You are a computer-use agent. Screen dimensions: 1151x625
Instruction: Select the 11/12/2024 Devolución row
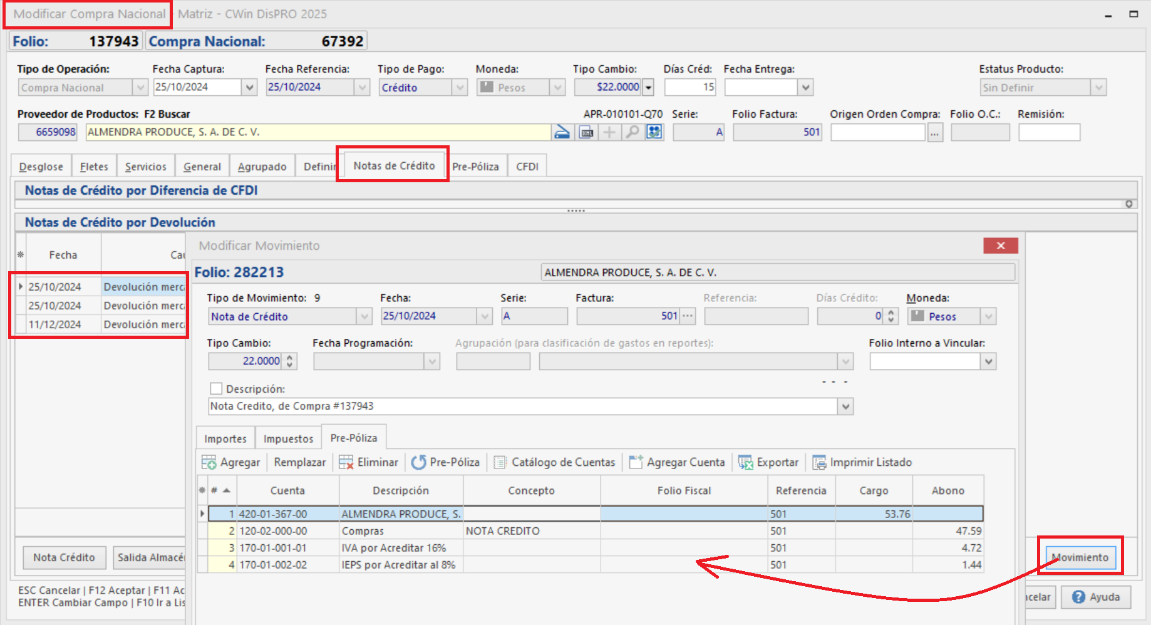100,324
